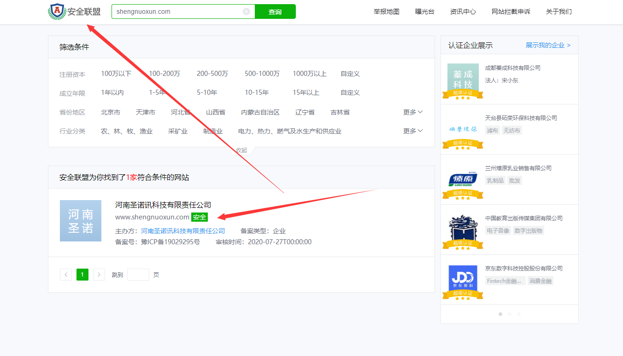
Task: Choose 自定义 for 成立年限
Action: [350, 92]
